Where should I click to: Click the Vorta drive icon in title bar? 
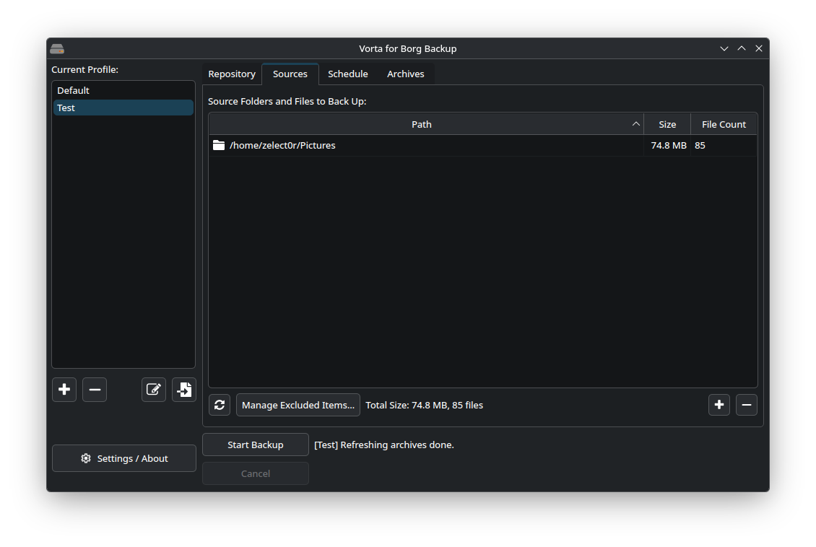point(57,49)
